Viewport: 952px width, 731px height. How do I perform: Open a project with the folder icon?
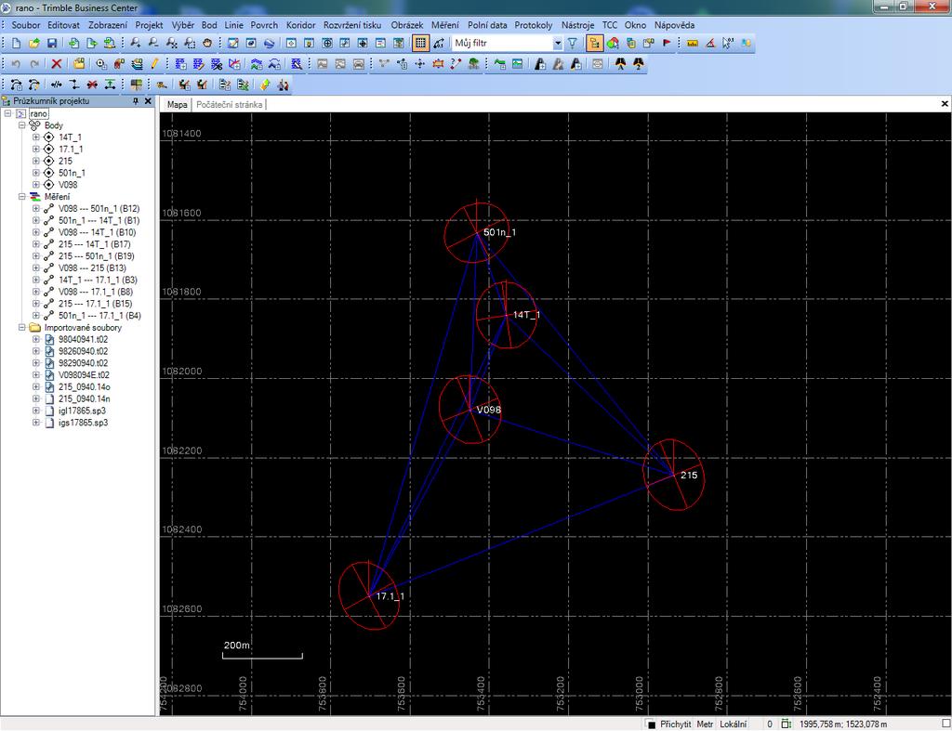coord(34,43)
